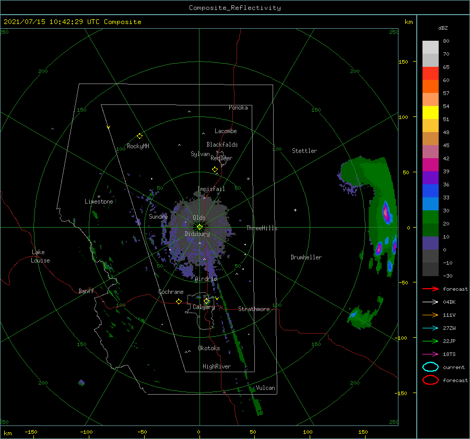Screen dimensions: 470x439
Task: Click the orange 111V arrow icon
Action: [x=430, y=315]
